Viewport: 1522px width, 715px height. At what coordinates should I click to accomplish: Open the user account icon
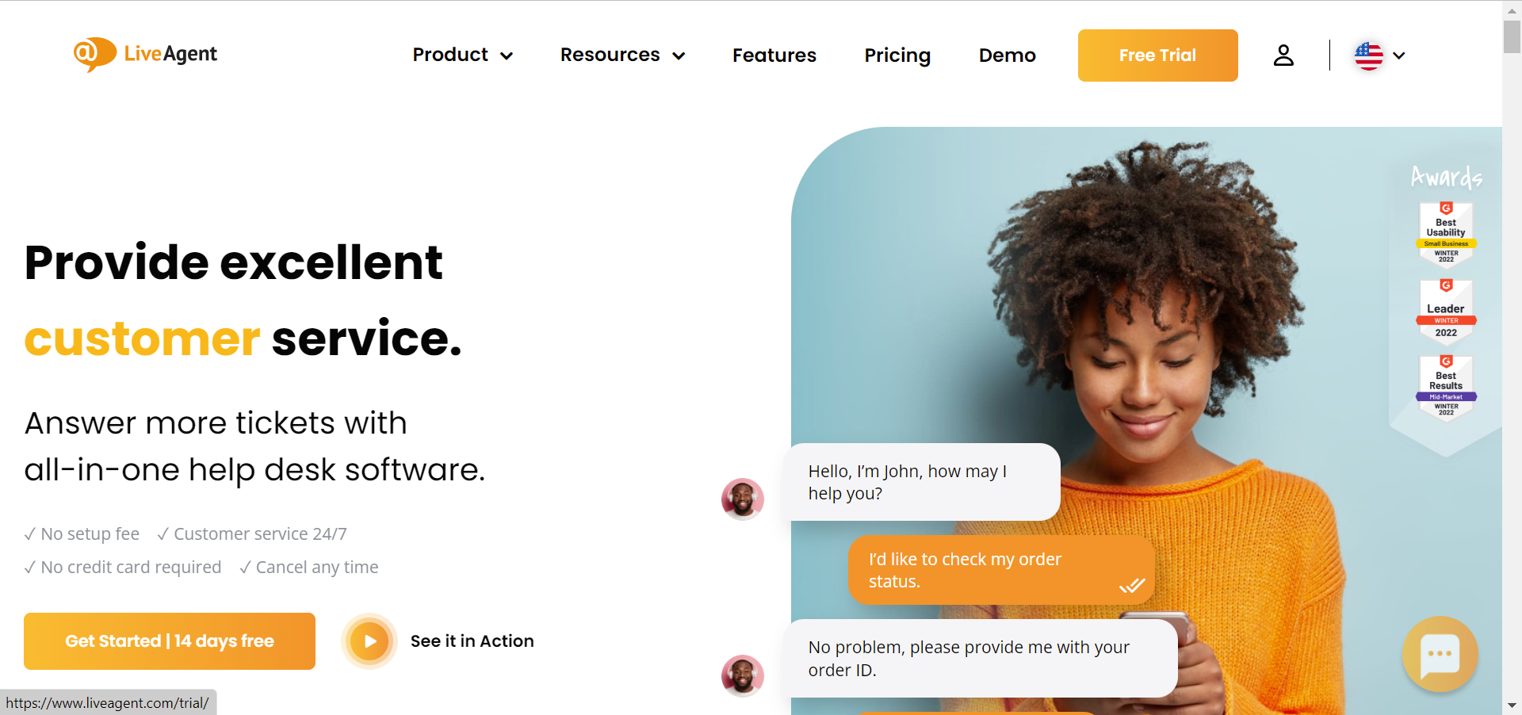point(1283,55)
